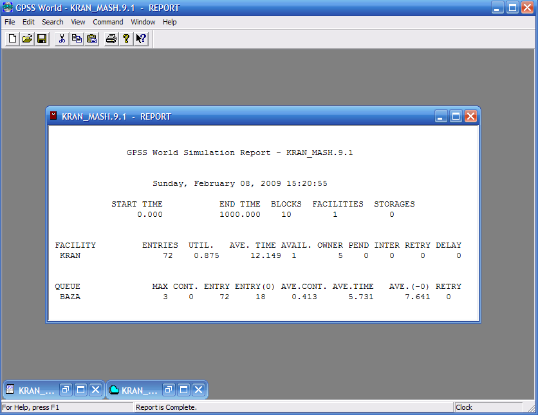The height and width of the screenshot is (415, 538).
Task: Click the date line Sunday, February 08, 2009
Action: (x=217, y=183)
